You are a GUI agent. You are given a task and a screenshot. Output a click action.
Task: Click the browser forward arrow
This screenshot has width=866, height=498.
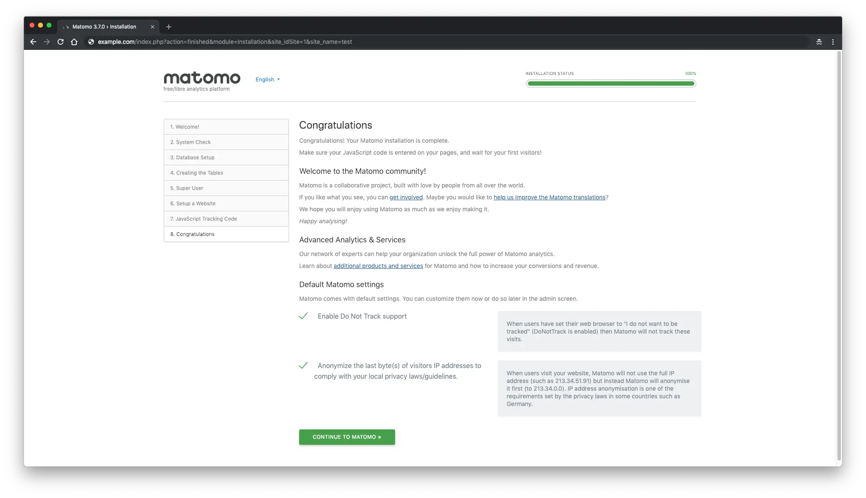click(x=47, y=42)
